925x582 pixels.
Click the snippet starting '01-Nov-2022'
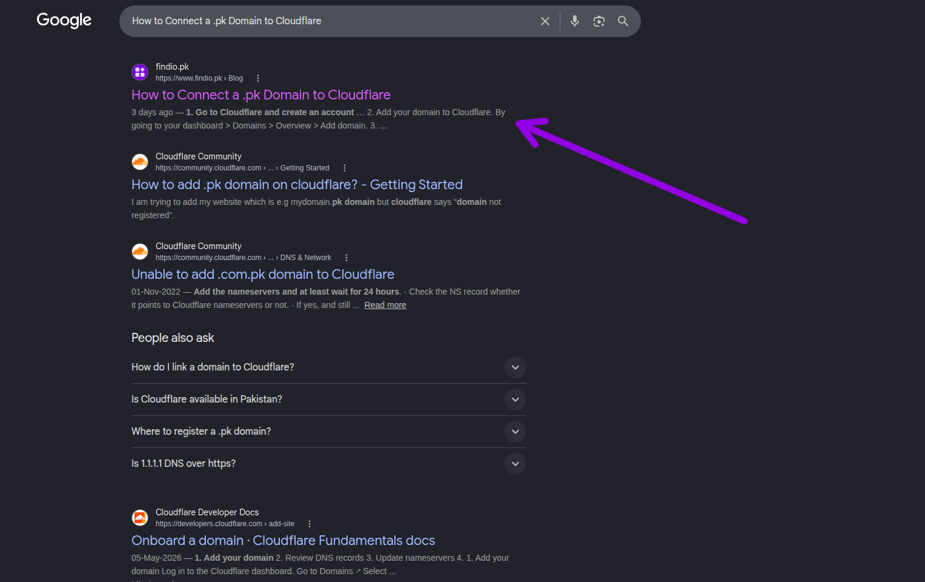(x=326, y=298)
